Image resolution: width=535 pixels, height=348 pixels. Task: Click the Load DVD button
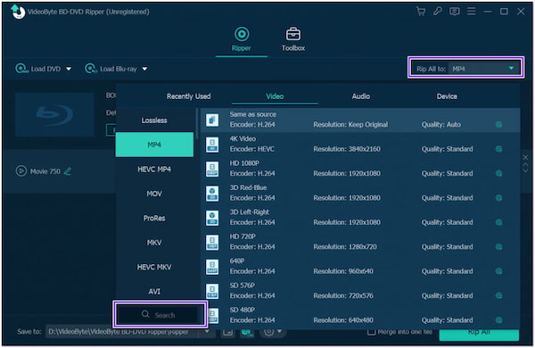tap(37, 69)
